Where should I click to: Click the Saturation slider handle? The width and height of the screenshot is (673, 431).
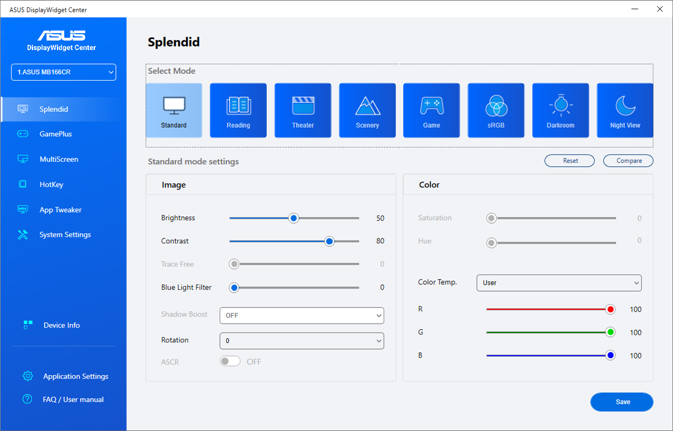click(x=491, y=218)
